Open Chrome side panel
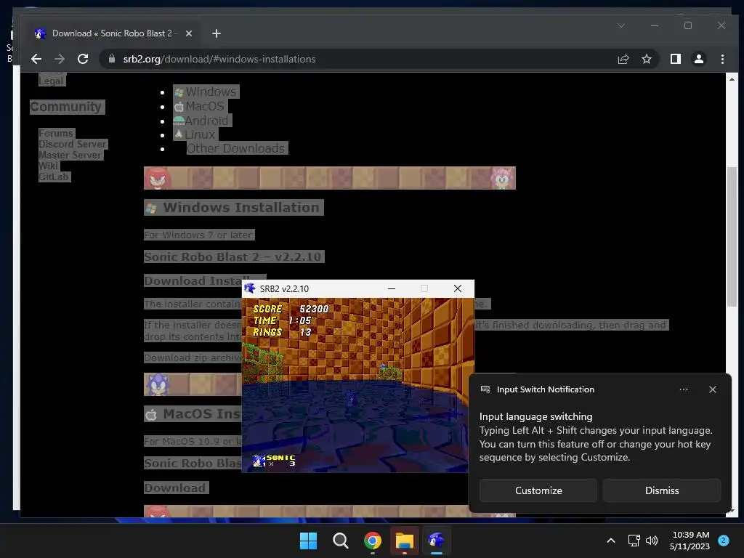Screen dimensions: 744x558 [x=675, y=59]
